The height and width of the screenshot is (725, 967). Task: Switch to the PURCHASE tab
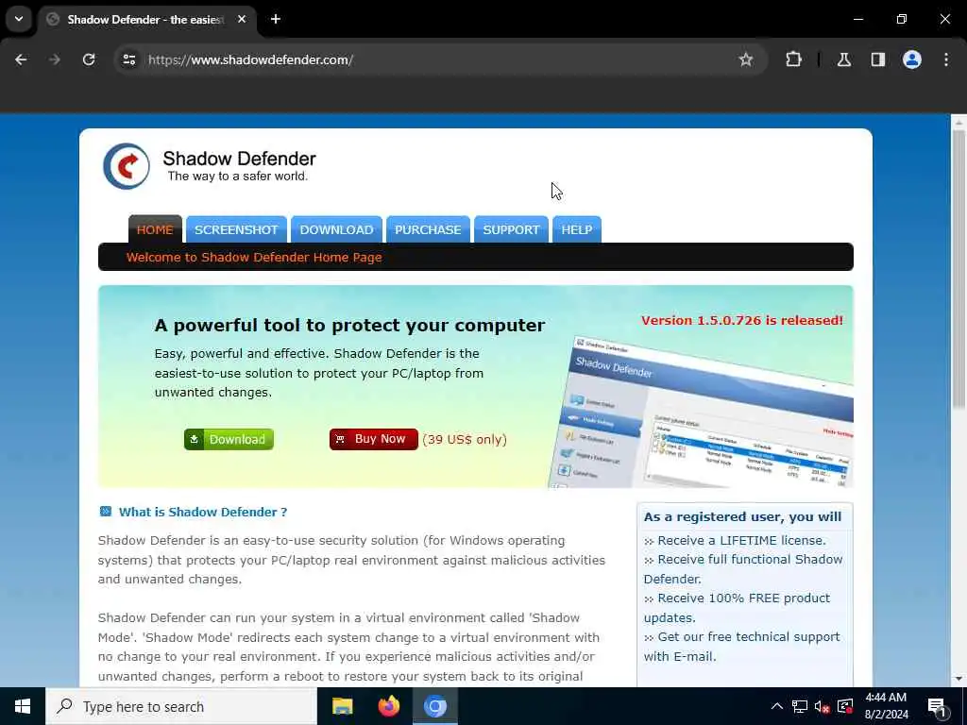coord(428,230)
